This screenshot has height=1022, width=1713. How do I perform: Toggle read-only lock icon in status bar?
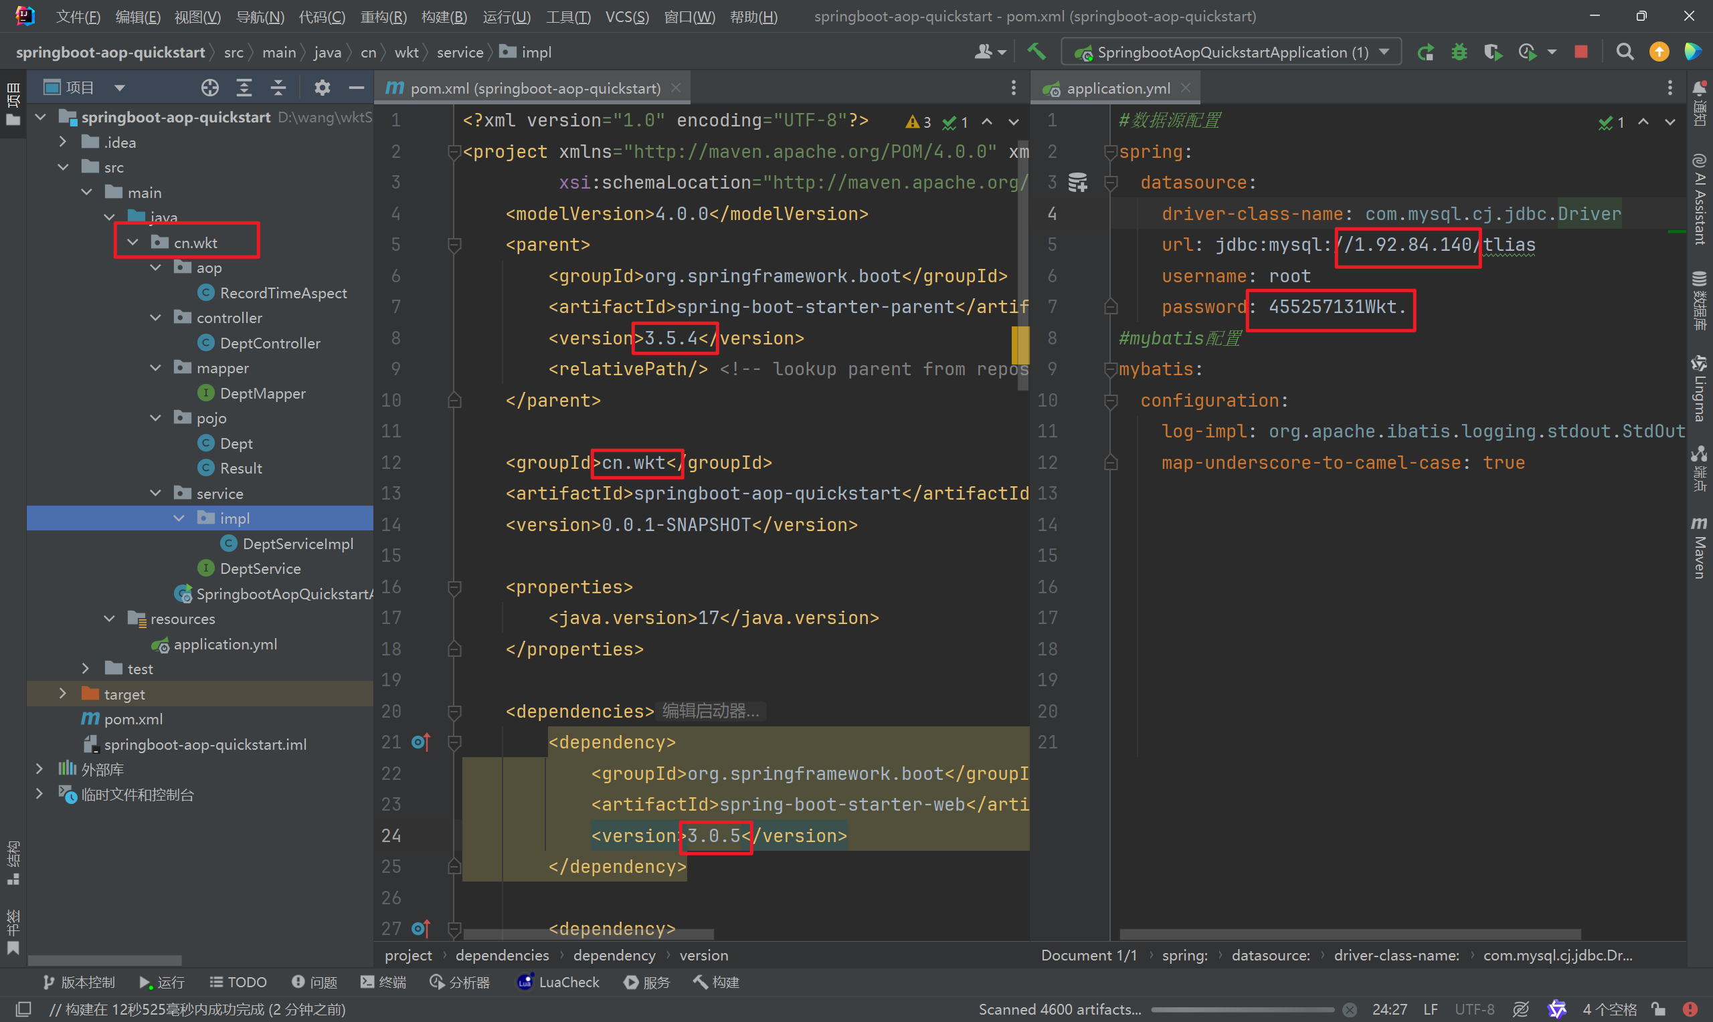1658,1009
